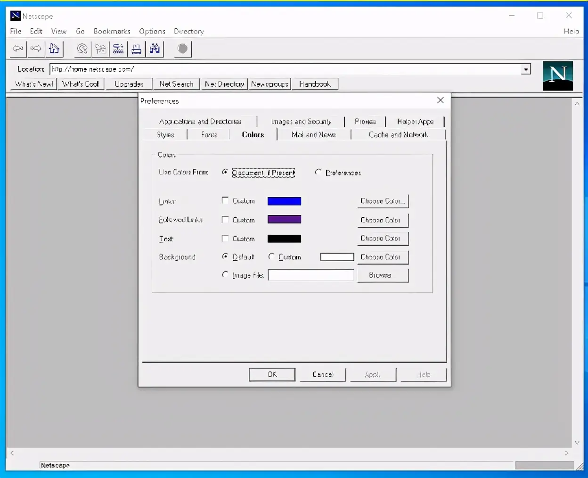Viewport: 588px width, 478px height.
Task: Open the File menu
Action: pos(16,31)
